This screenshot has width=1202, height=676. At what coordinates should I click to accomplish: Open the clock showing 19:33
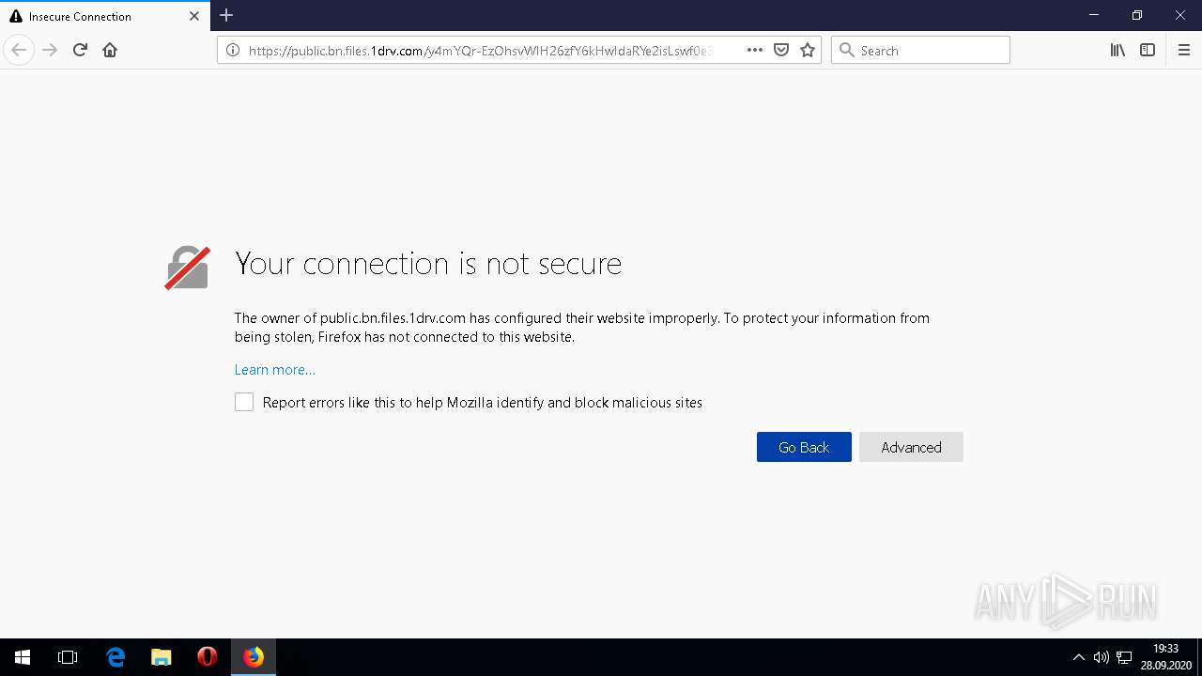pos(1166,657)
